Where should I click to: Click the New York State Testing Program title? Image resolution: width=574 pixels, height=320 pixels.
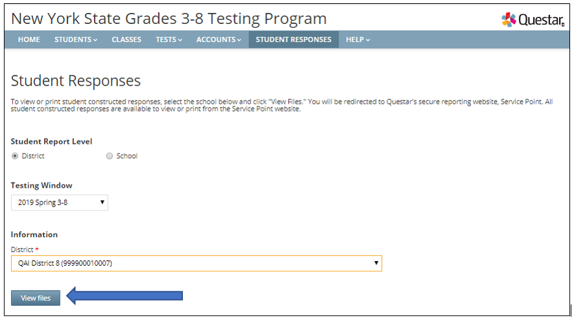(169, 19)
